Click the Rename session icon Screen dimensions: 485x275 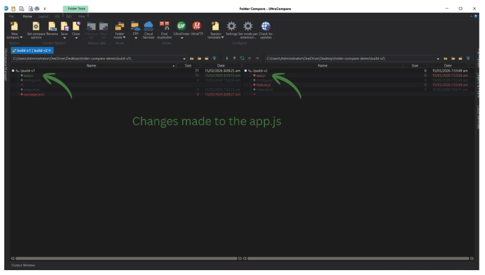52,26
